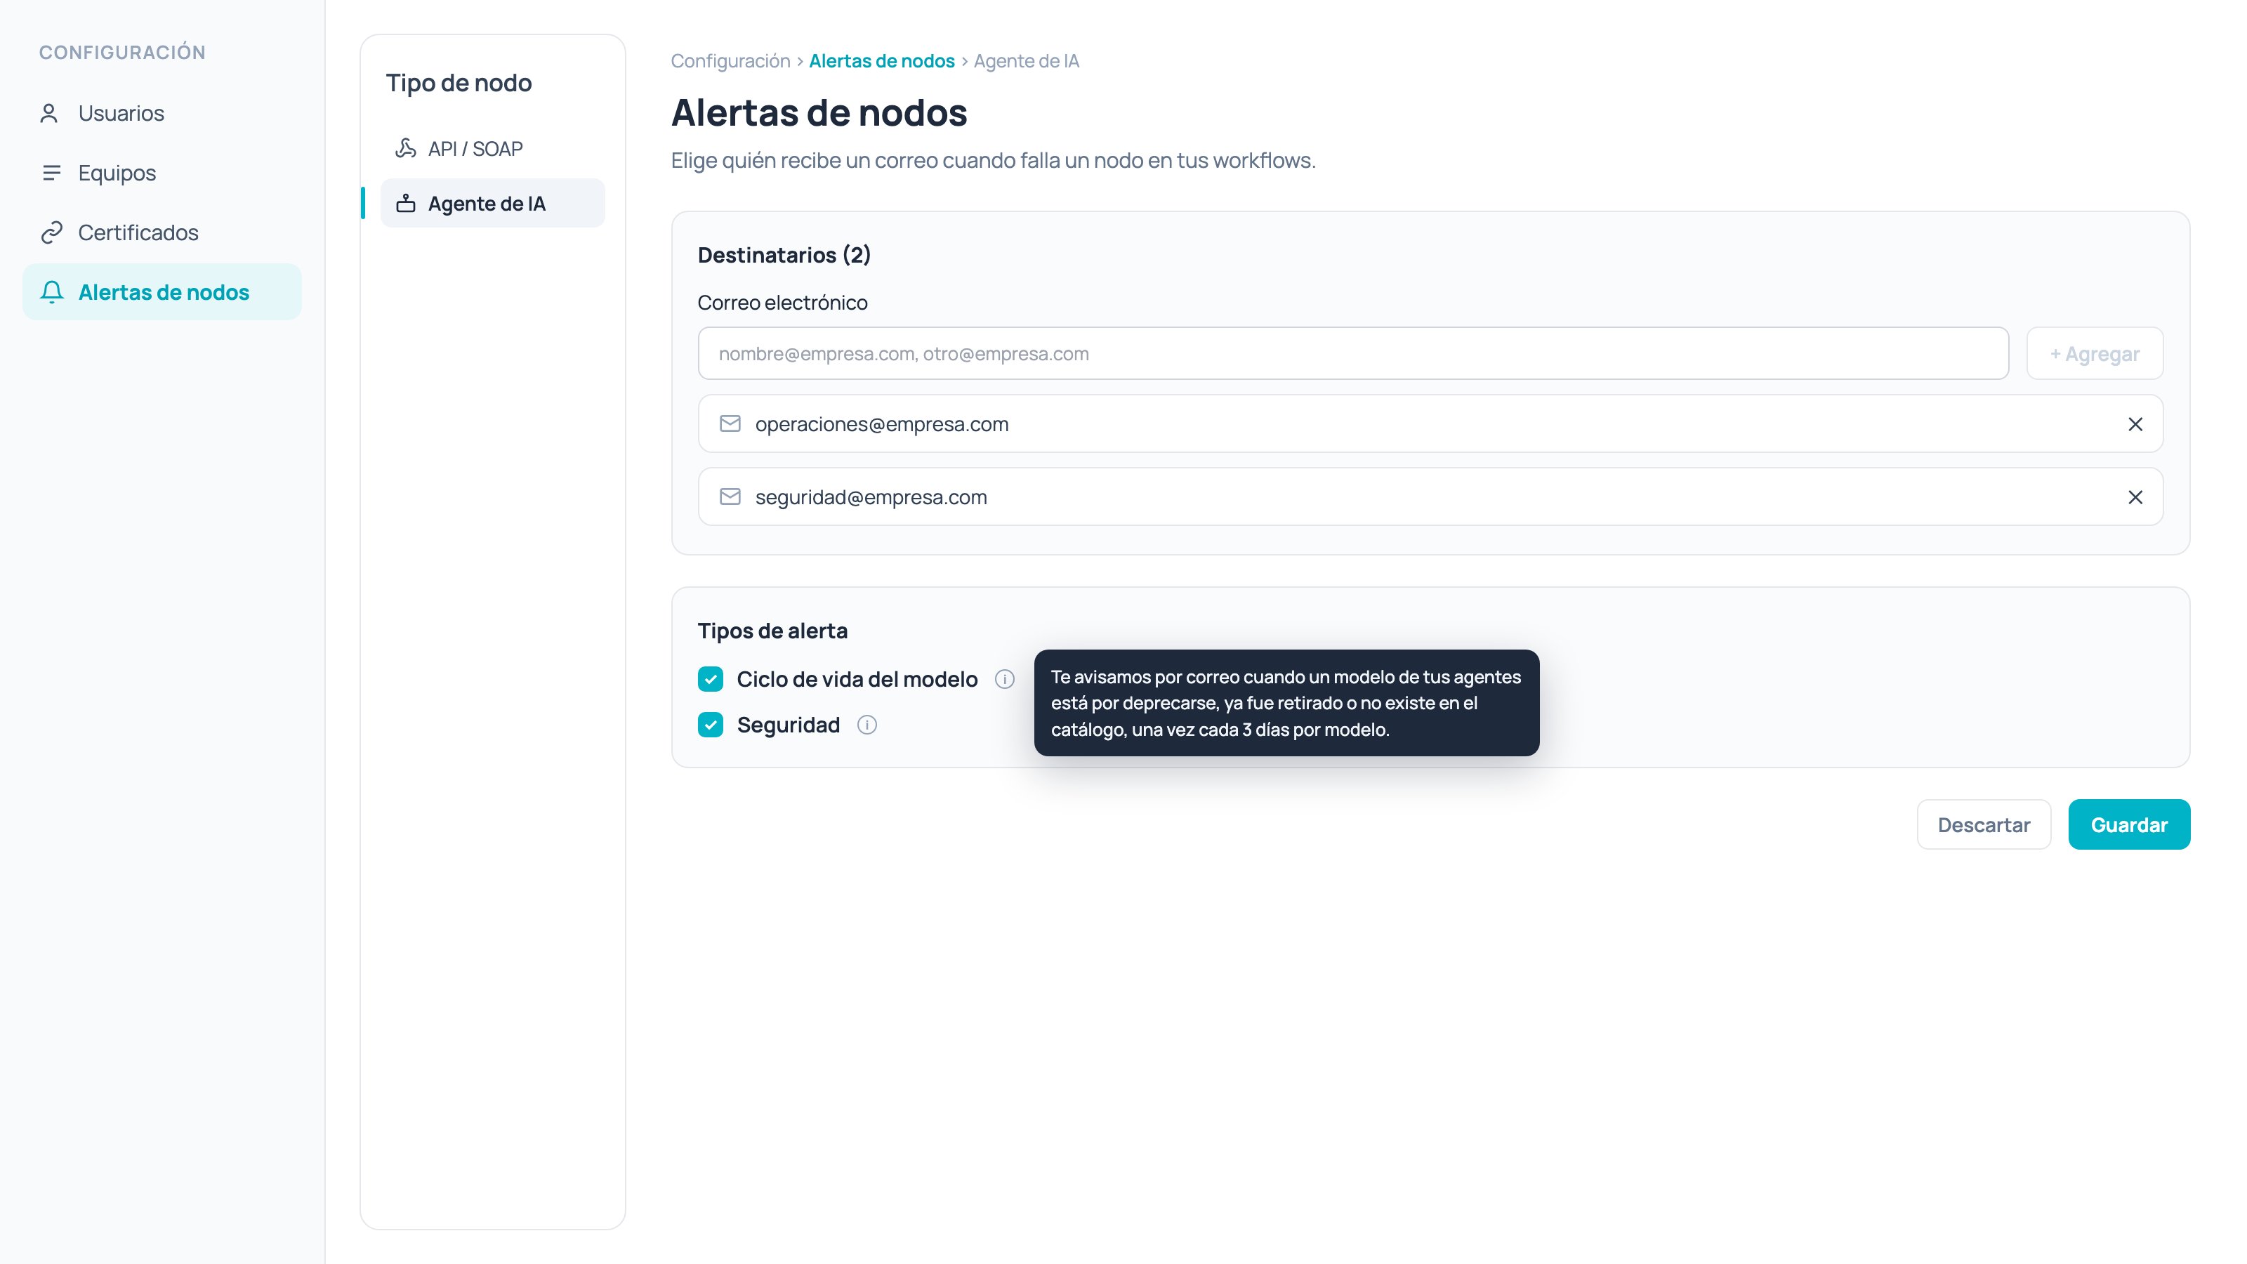Select Agente de IA node type
This screenshot has height=1264, width=2247.
(x=492, y=203)
